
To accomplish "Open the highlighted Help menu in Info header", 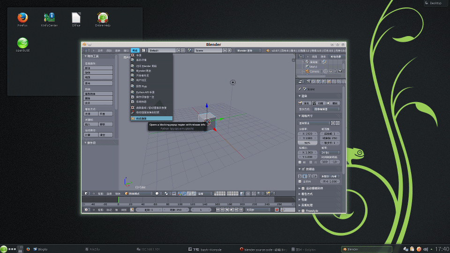I will 135,51.
